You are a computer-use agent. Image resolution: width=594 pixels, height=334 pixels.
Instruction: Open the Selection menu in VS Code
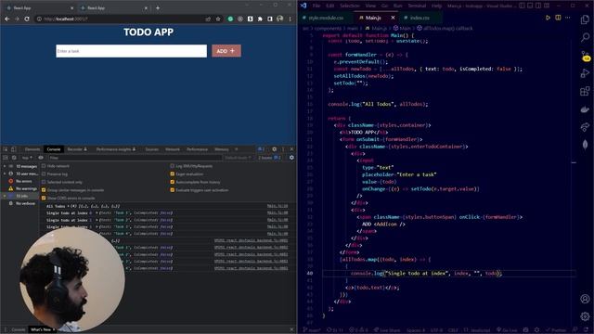click(x=349, y=6)
